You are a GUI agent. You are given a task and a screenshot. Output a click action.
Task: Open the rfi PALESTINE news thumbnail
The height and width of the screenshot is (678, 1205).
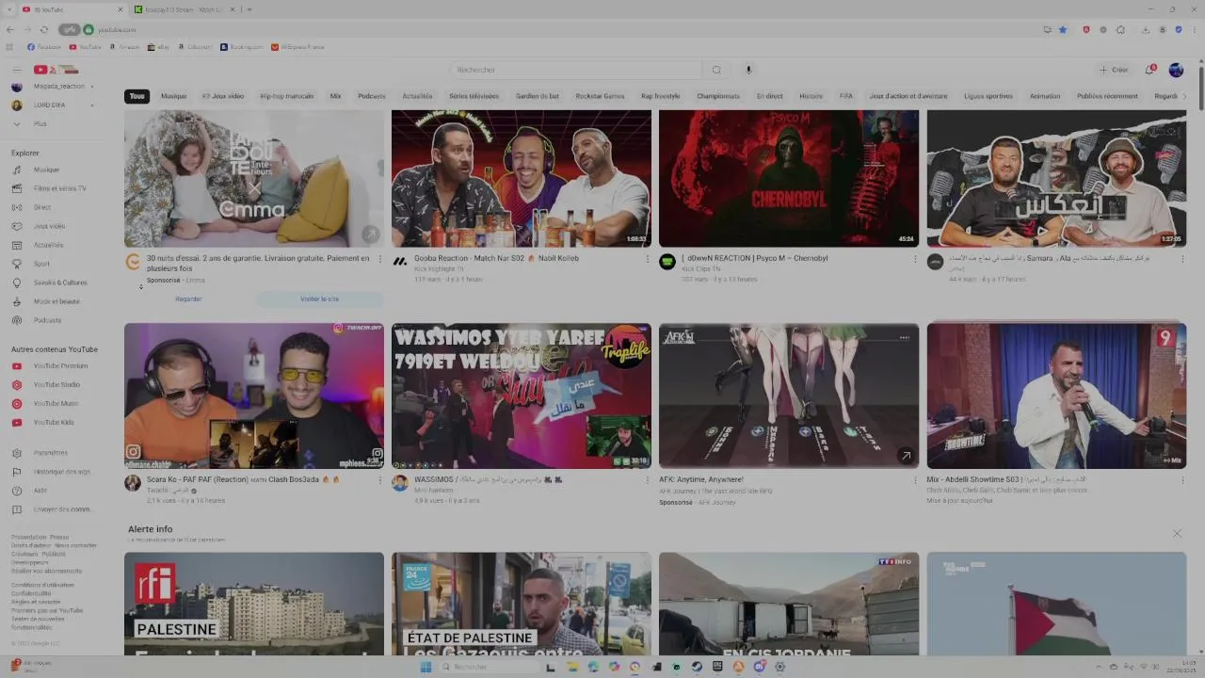[x=254, y=604]
